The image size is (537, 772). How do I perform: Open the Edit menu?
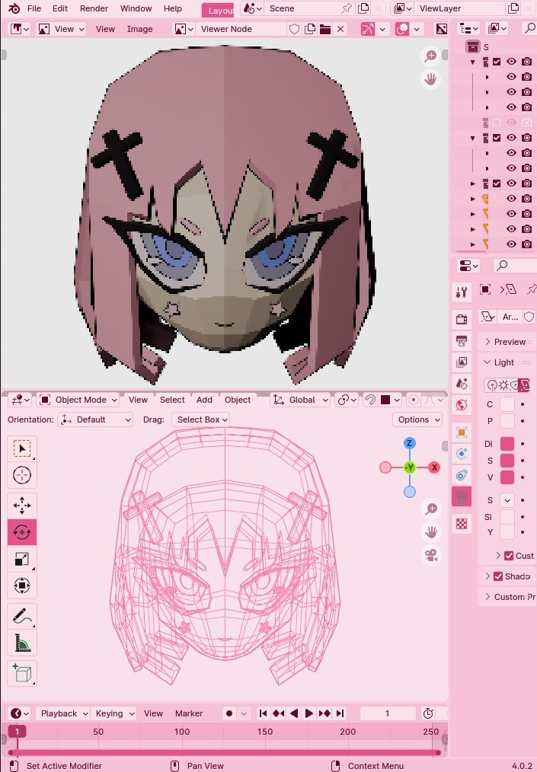point(60,8)
